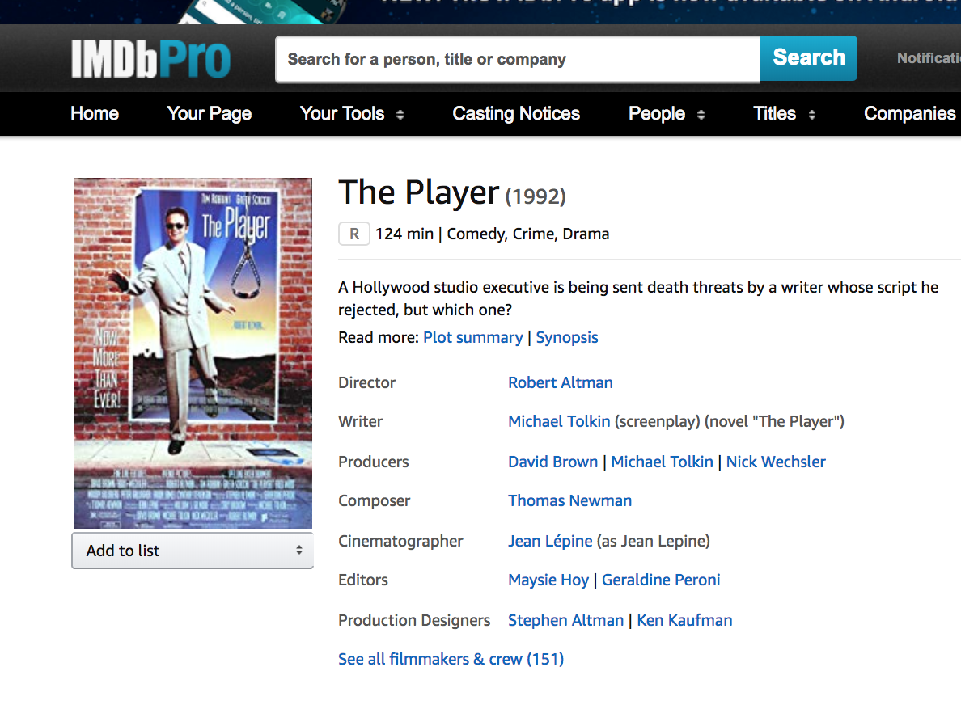Click the Notifications item in the header

point(929,58)
